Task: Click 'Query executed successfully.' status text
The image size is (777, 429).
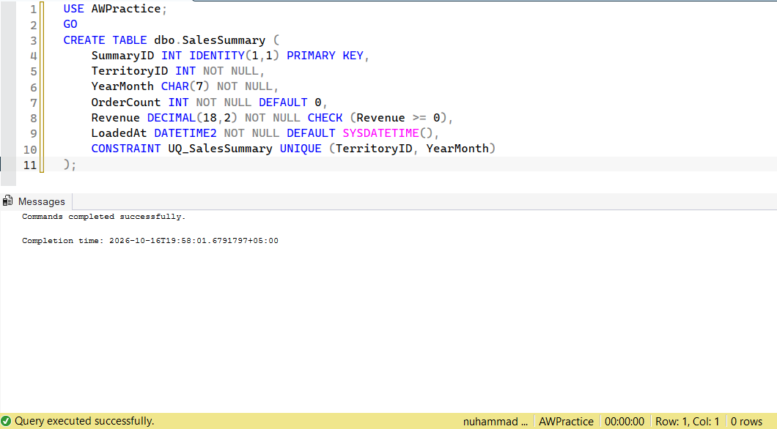Action: [84, 421]
